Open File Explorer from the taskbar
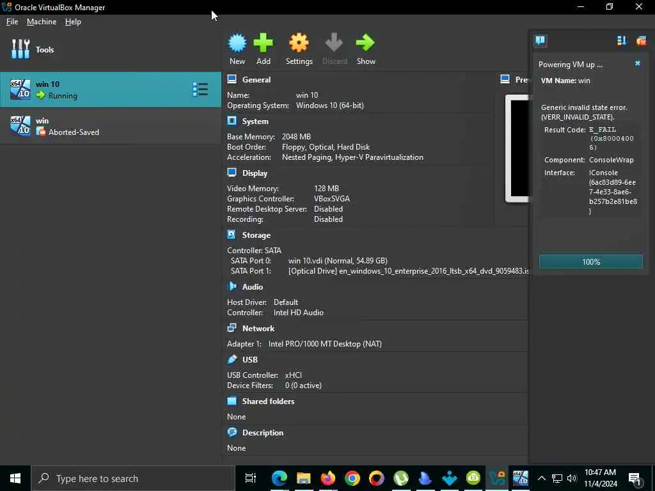Viewport: 655px width, 491px height. tap(304, 478)
